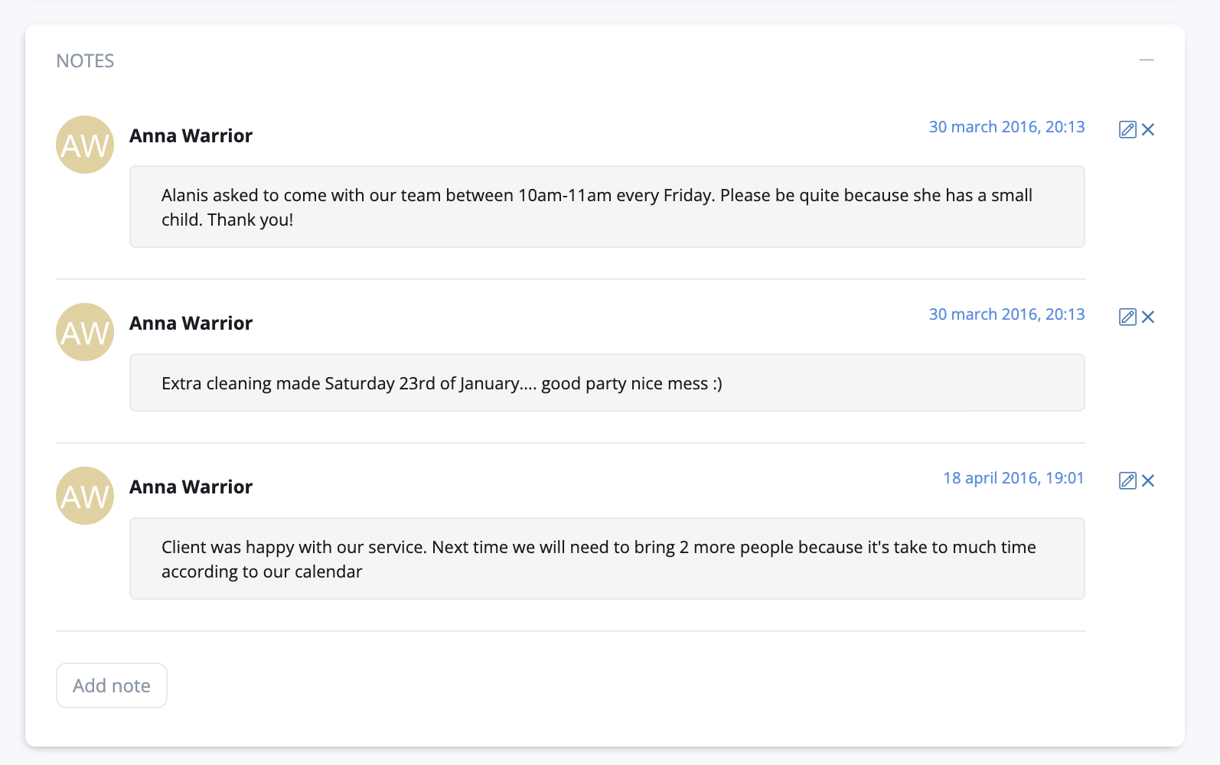1220x765 pixels.
Task: Collapse the Notes panel with minus icon
Action: pyautogui.click(x=1146, y=60)
